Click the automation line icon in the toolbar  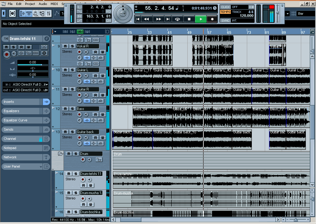coord(57,13)
